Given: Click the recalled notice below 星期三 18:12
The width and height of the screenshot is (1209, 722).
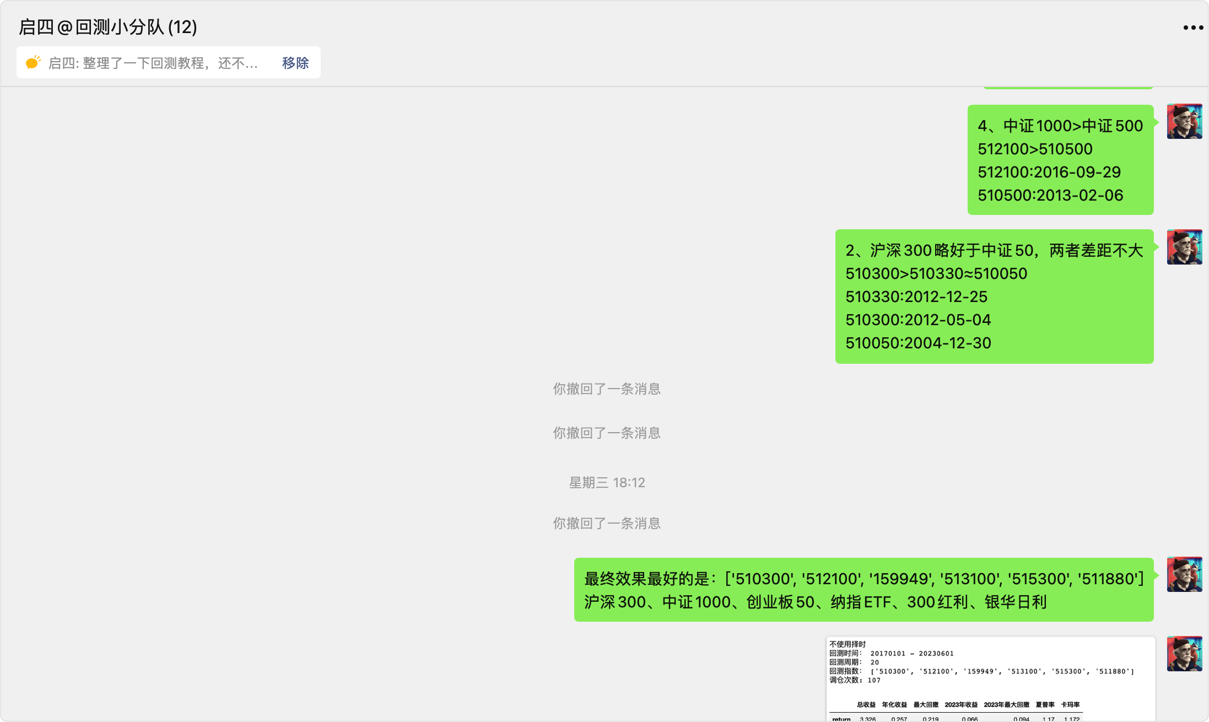Looking at the screenshot, I should coord(606,524).
